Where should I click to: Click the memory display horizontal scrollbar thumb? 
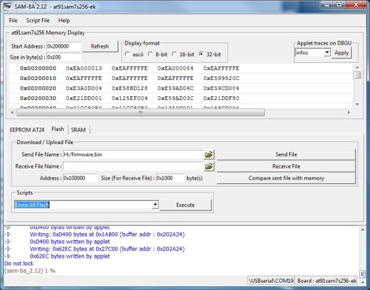(x=141, y=112)
